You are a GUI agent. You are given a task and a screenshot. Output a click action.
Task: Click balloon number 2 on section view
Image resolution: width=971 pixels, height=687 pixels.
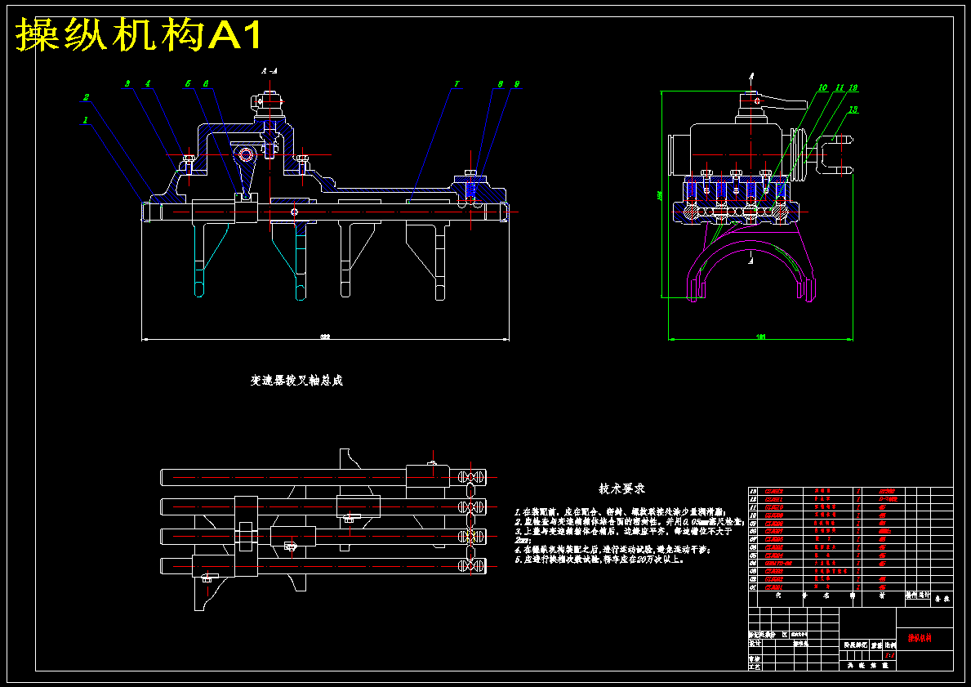[x=87, y=96]
